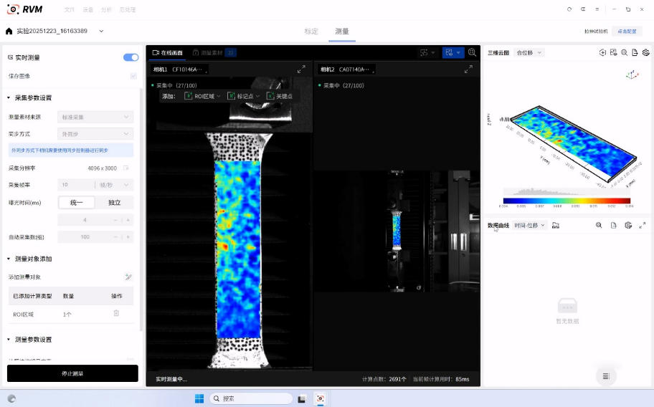Image resolution: width=654 pixels, height=407 pixels.
Task: Turn off the 实时测量 toggle switch
Action: (x=131, y=57)
